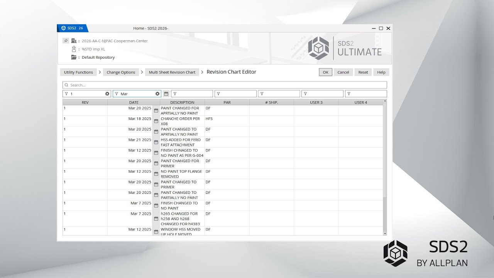Clear the REV filter containing 1
Viewport: 494px width, 278px height.
click(107, 94)
